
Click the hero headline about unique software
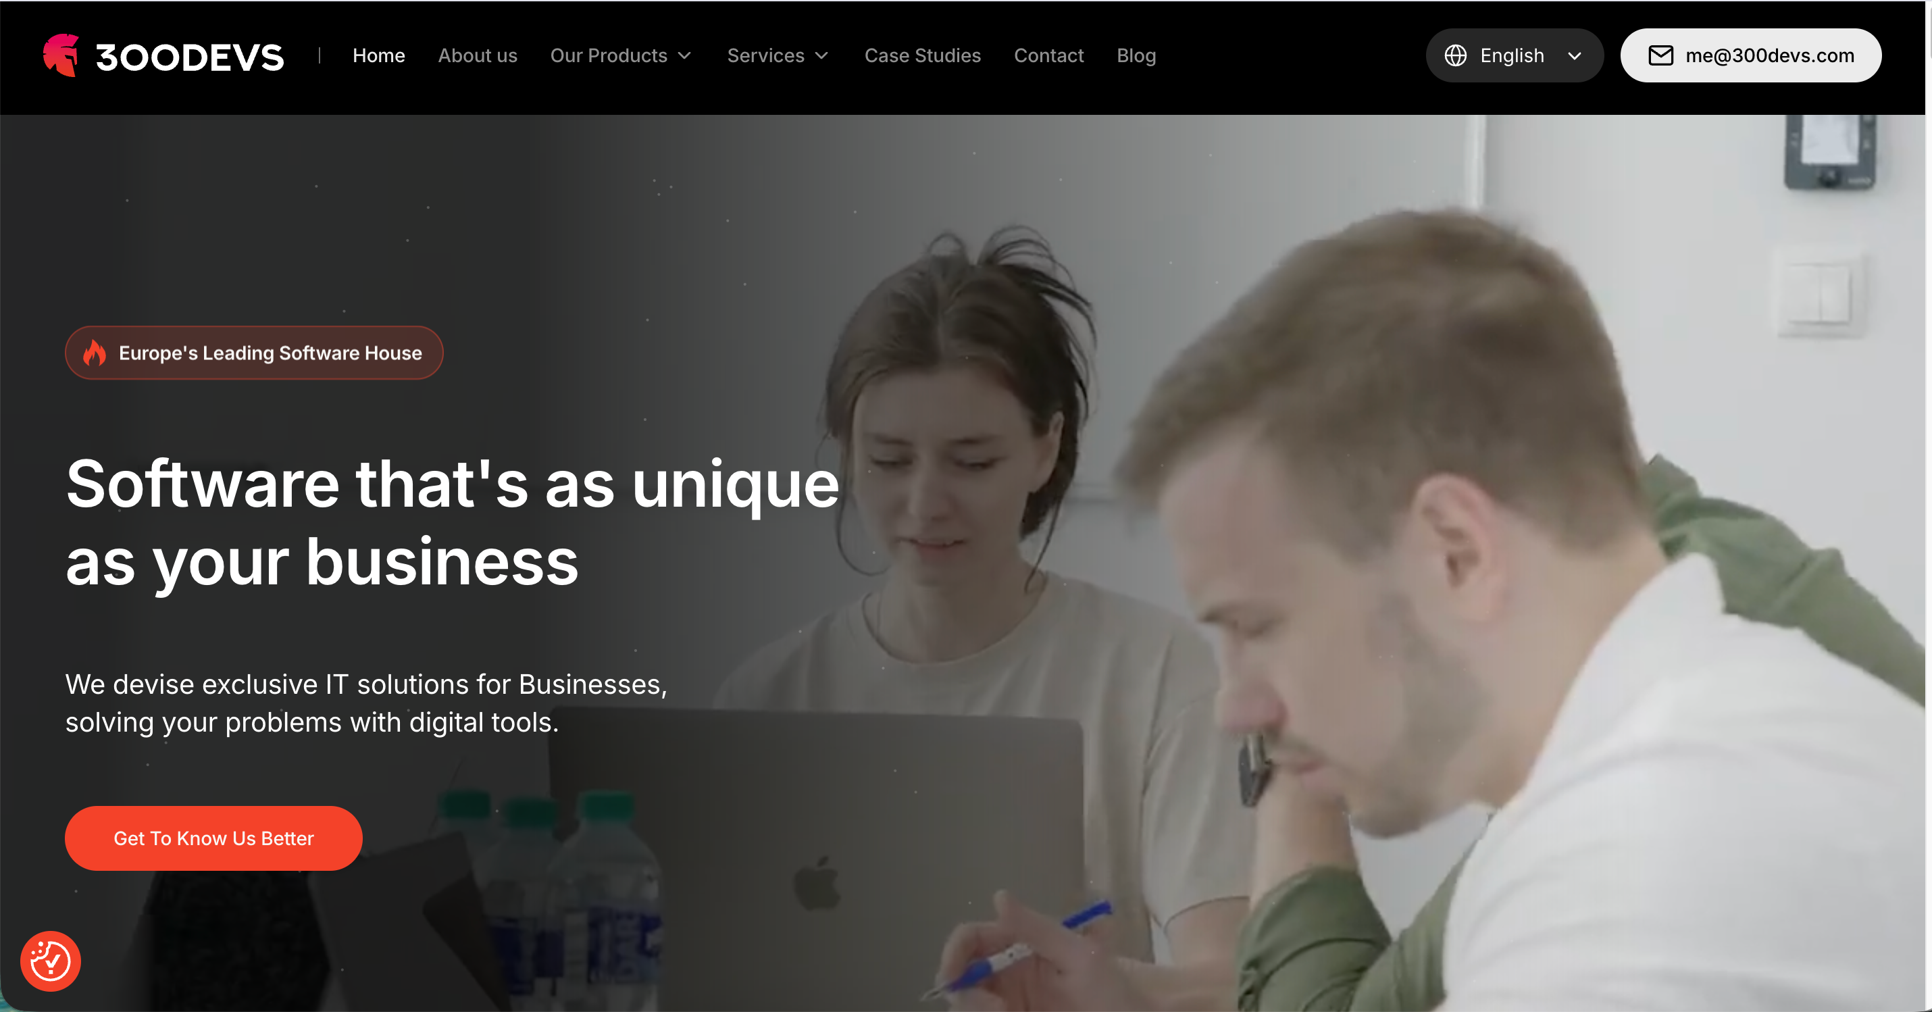(452, 523)
